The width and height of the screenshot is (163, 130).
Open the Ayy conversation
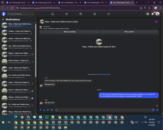click(x=17, y=47)
